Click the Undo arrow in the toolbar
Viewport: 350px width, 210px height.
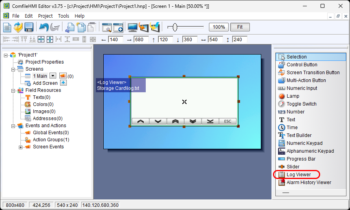point(44,27)
